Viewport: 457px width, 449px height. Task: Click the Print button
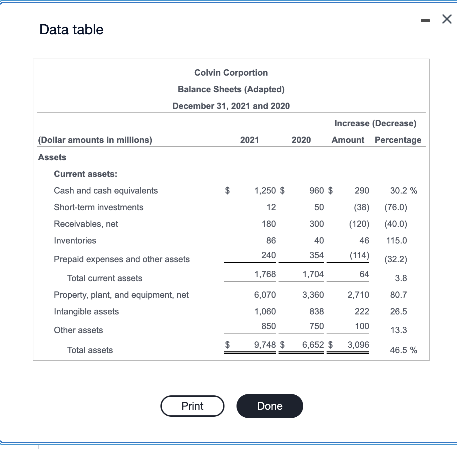[192, 406]
